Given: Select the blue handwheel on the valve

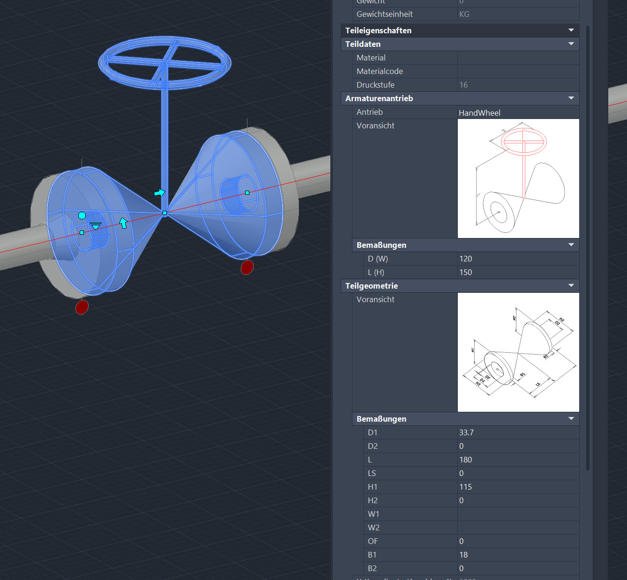Looking at the screenshot, I should coord(164,61).
